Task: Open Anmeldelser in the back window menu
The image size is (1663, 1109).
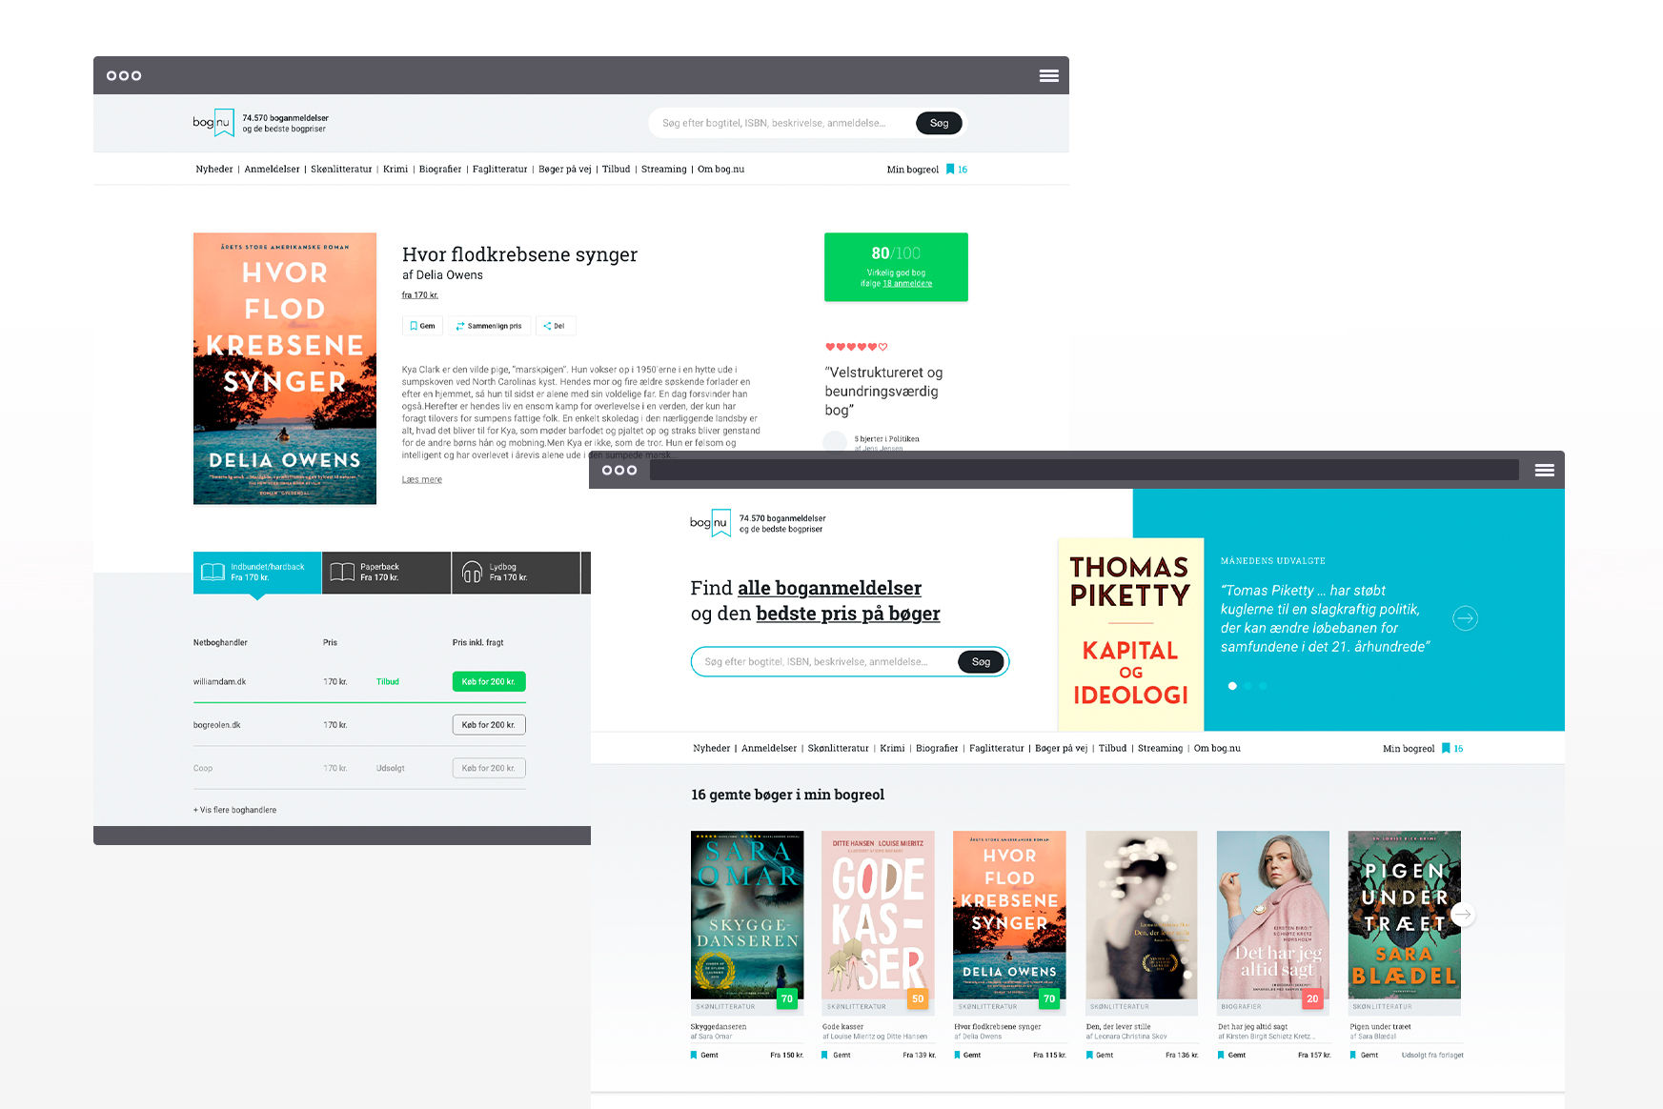Action: click(272, 170)
